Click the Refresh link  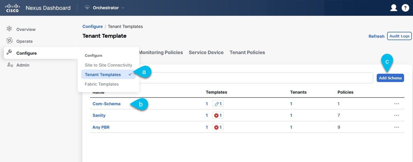[376, 36]
